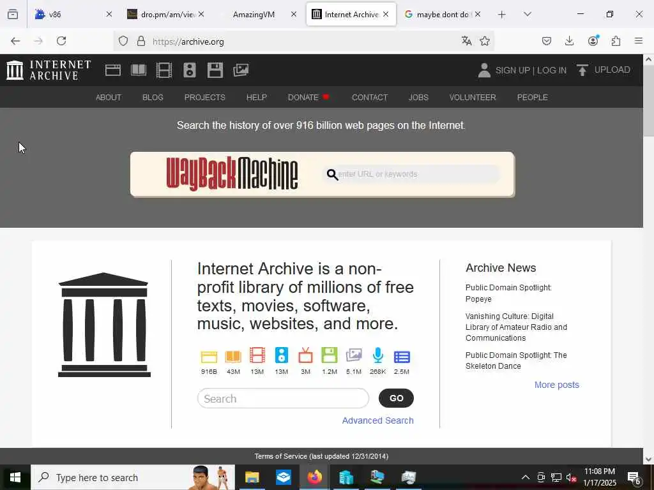
Task: Open the More posts link
Action: [557, 385]
